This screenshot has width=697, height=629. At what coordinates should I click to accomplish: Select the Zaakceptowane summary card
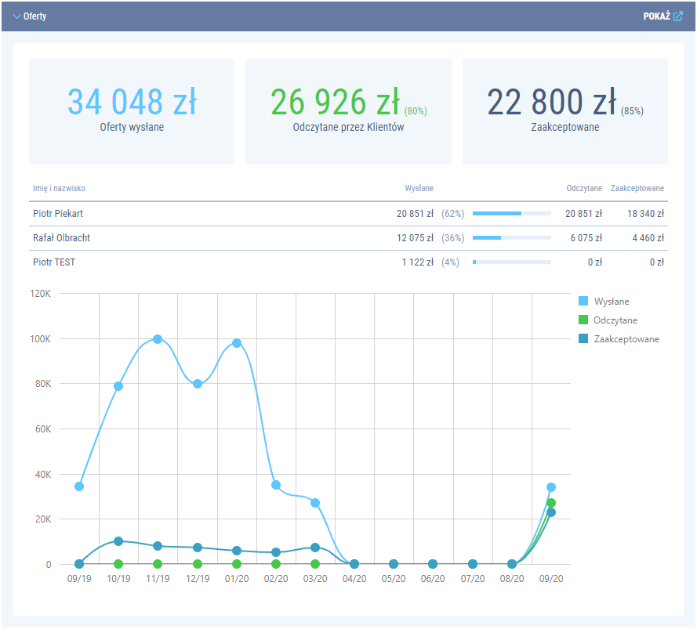click(564, 111)
